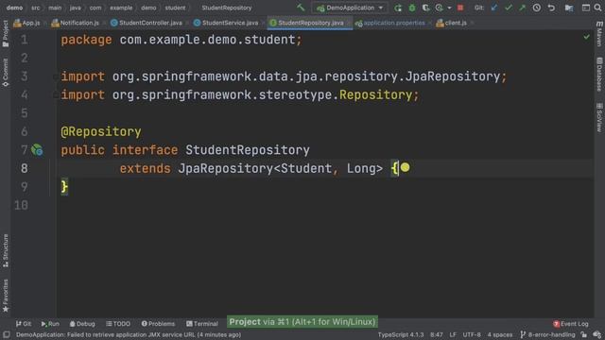This screenshot has width=605, height=340.
Task: Open the DemoApplication run configuration dropdown
Action: coord(350,8)
